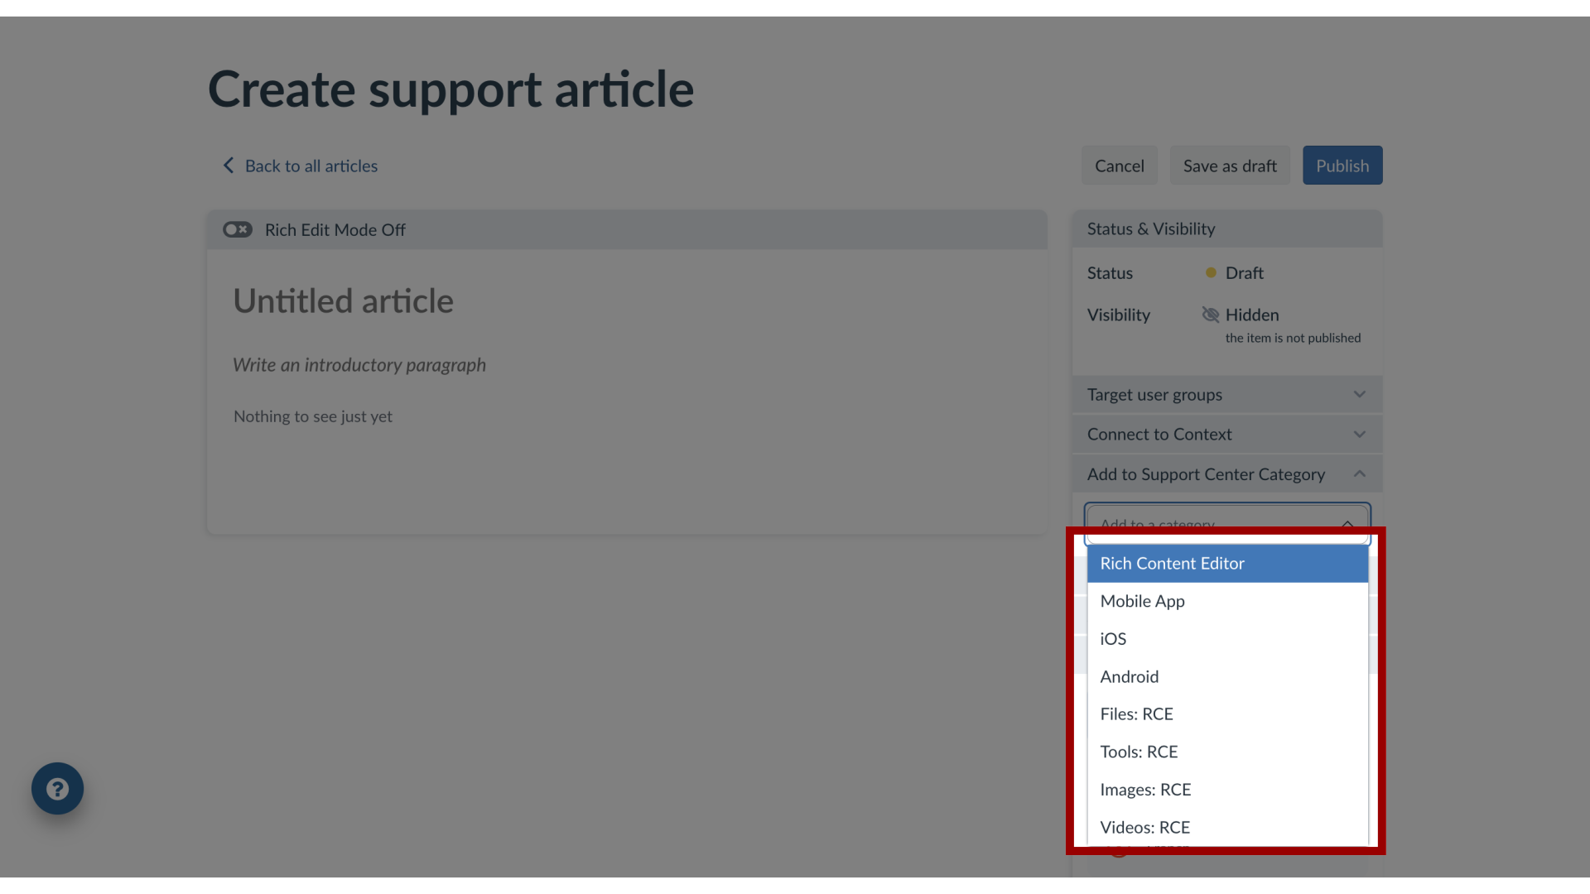This screenshot has width=1590, height=894.
Task: Click the help widget icon bottom left
Action: (57, 788)
